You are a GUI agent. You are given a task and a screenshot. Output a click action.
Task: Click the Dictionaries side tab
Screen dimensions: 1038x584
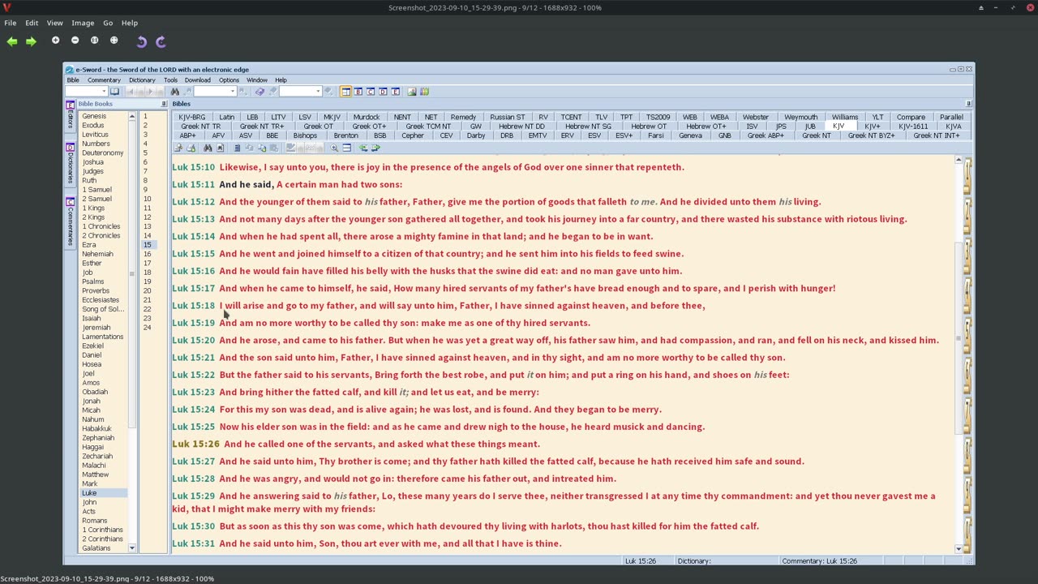click(70, 165)
